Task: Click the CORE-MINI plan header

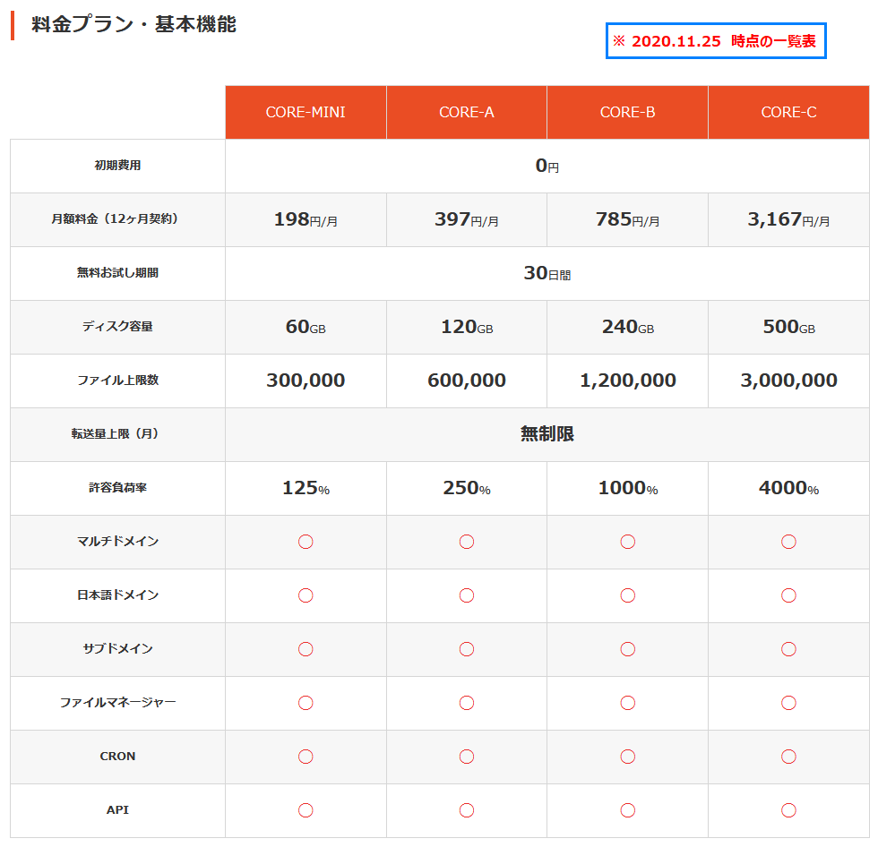Action: (x=306, y=112)
